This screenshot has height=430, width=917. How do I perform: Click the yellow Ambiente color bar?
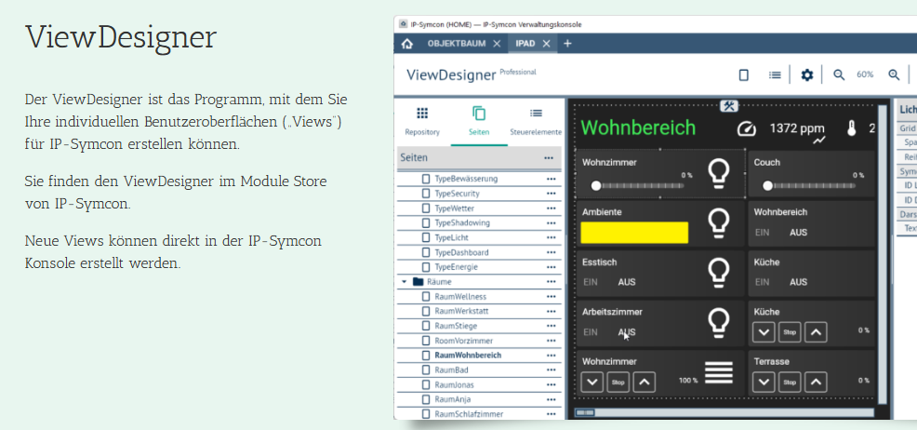(634, 233)
